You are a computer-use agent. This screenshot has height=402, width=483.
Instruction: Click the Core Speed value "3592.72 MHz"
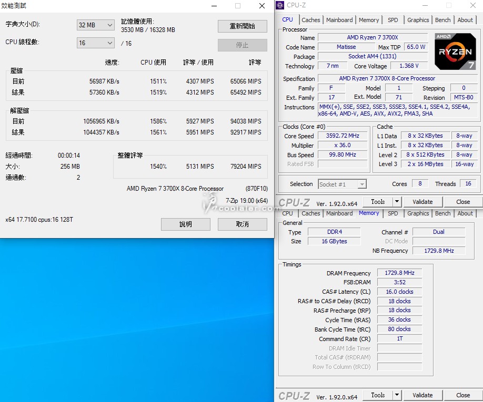point(343,136)
